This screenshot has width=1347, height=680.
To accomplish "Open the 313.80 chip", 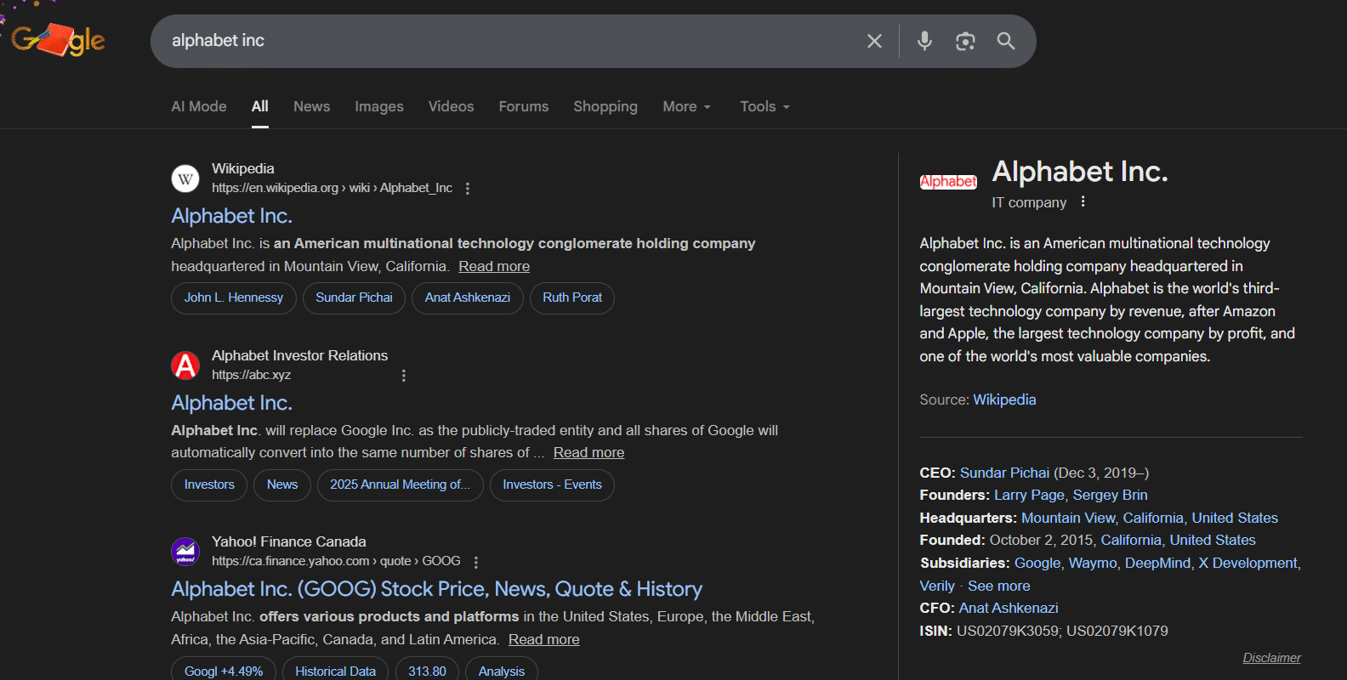I will (x=427, y=671).
